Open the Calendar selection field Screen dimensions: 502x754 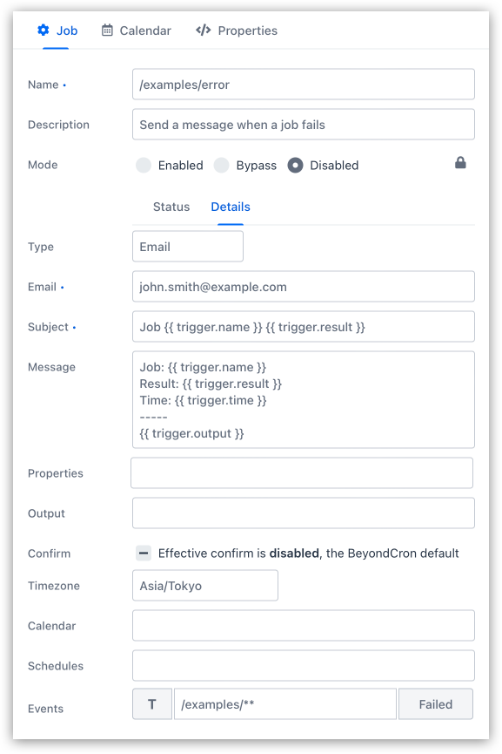pyautogui.click(x=304, y=625)
